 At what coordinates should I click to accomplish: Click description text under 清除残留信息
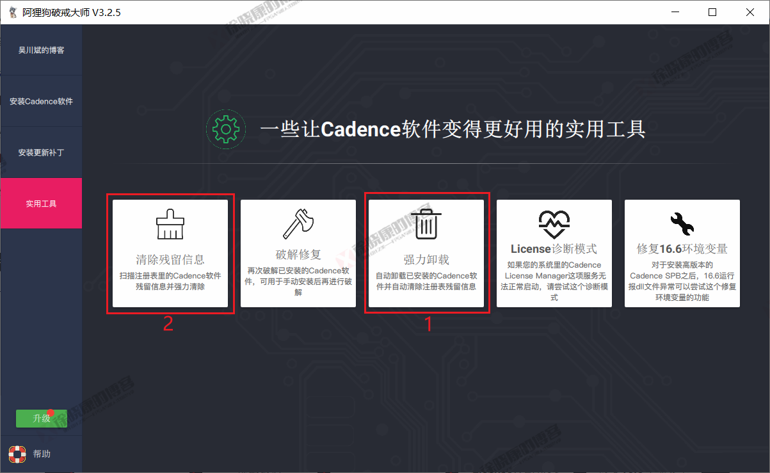click(x=170, y=282)
